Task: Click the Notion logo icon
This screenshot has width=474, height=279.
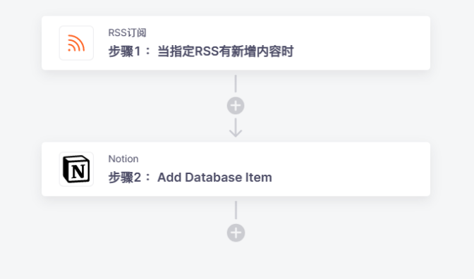Action: [x=76, y=169]
